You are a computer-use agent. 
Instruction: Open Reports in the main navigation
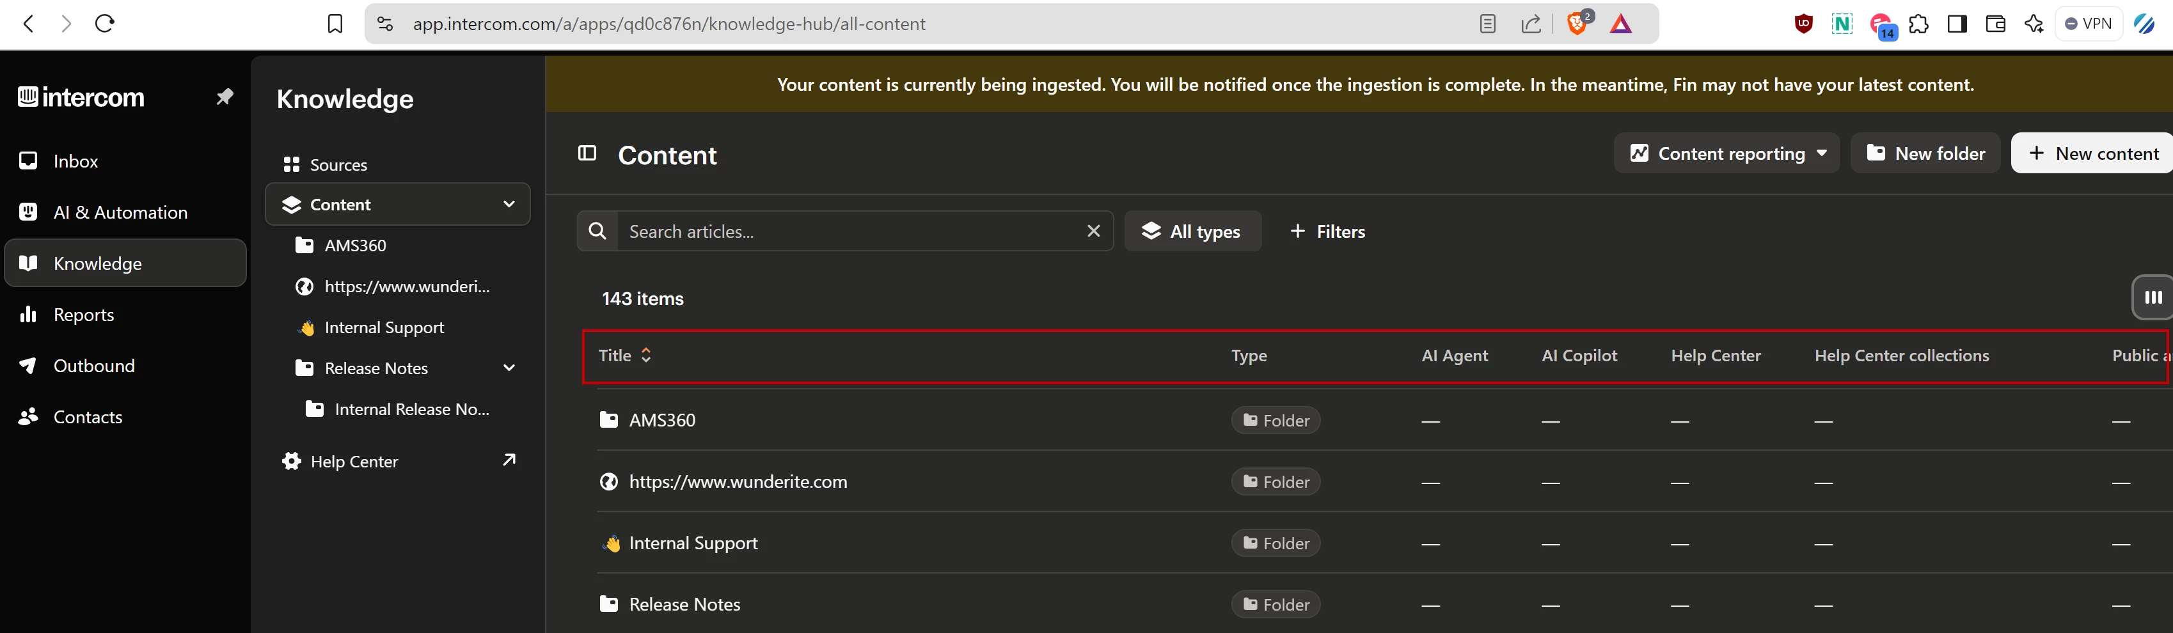(125, 315)
